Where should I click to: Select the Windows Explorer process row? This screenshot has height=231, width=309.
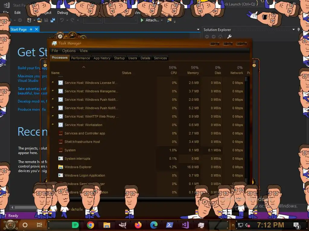point(147,167)
